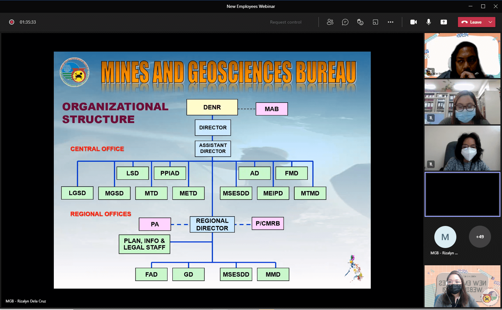Viewport: 502px width, 310px height.
Task: Click the MTD box in the slide
Action: [x=151, y=193]
